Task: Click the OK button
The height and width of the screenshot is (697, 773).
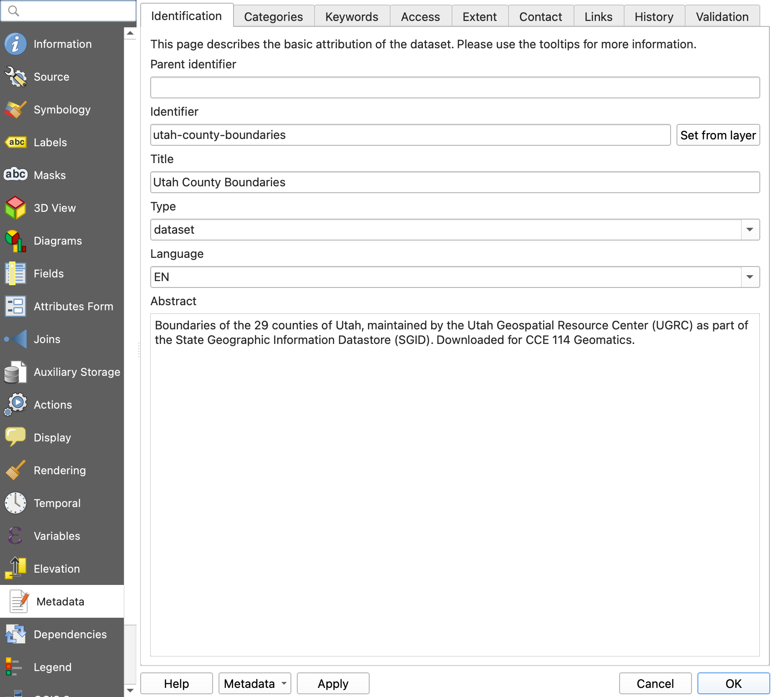Action: tap(734, 684)
